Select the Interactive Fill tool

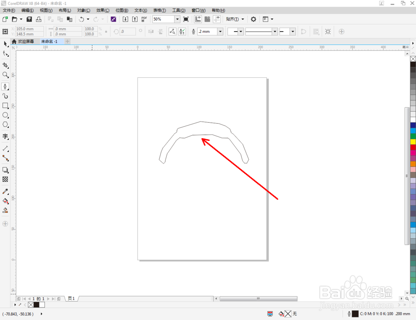(5, 201)
